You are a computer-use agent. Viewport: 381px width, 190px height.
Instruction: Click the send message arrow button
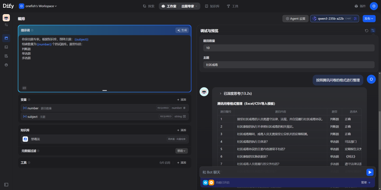point(370,172)
